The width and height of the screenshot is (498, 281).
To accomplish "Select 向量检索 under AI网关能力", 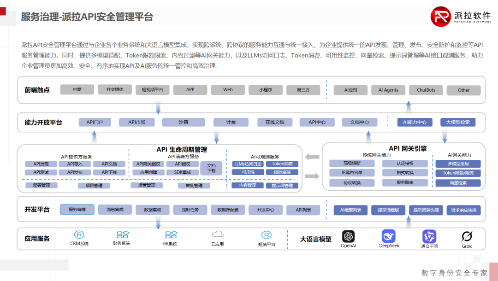I will pos(457,182).
